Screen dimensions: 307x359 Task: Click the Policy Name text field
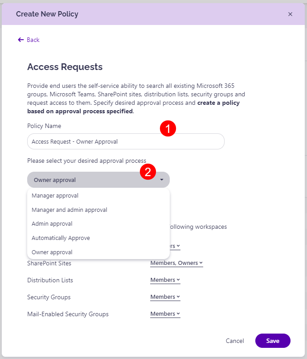(126, 141)
